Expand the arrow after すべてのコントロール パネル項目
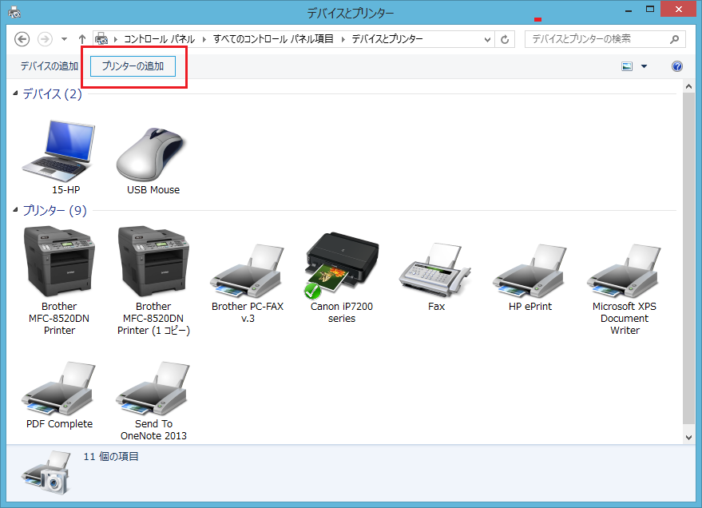Screen dimensions: 702x508 point(343,39)
